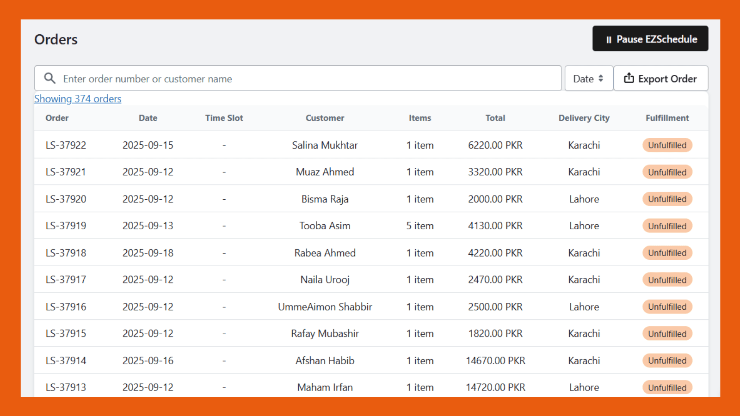740x416 pixels.
Task: Click the pause icon on Pause EZSchedule button
Action: tap(609, 39)
